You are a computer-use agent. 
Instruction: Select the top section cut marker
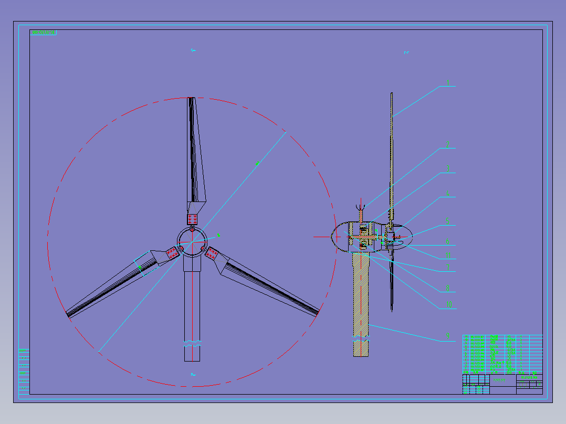pyautogui.click(x=193, y=50)
